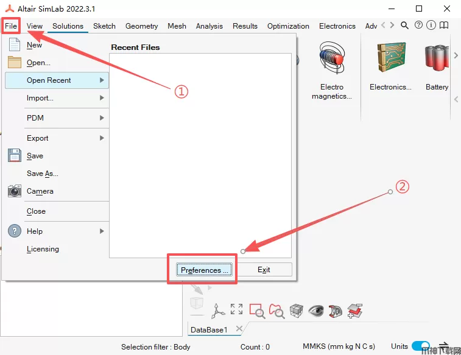This screenshot has width=461, height=355.
Task: Choose Close in File menu
Action: click(36, 211)
